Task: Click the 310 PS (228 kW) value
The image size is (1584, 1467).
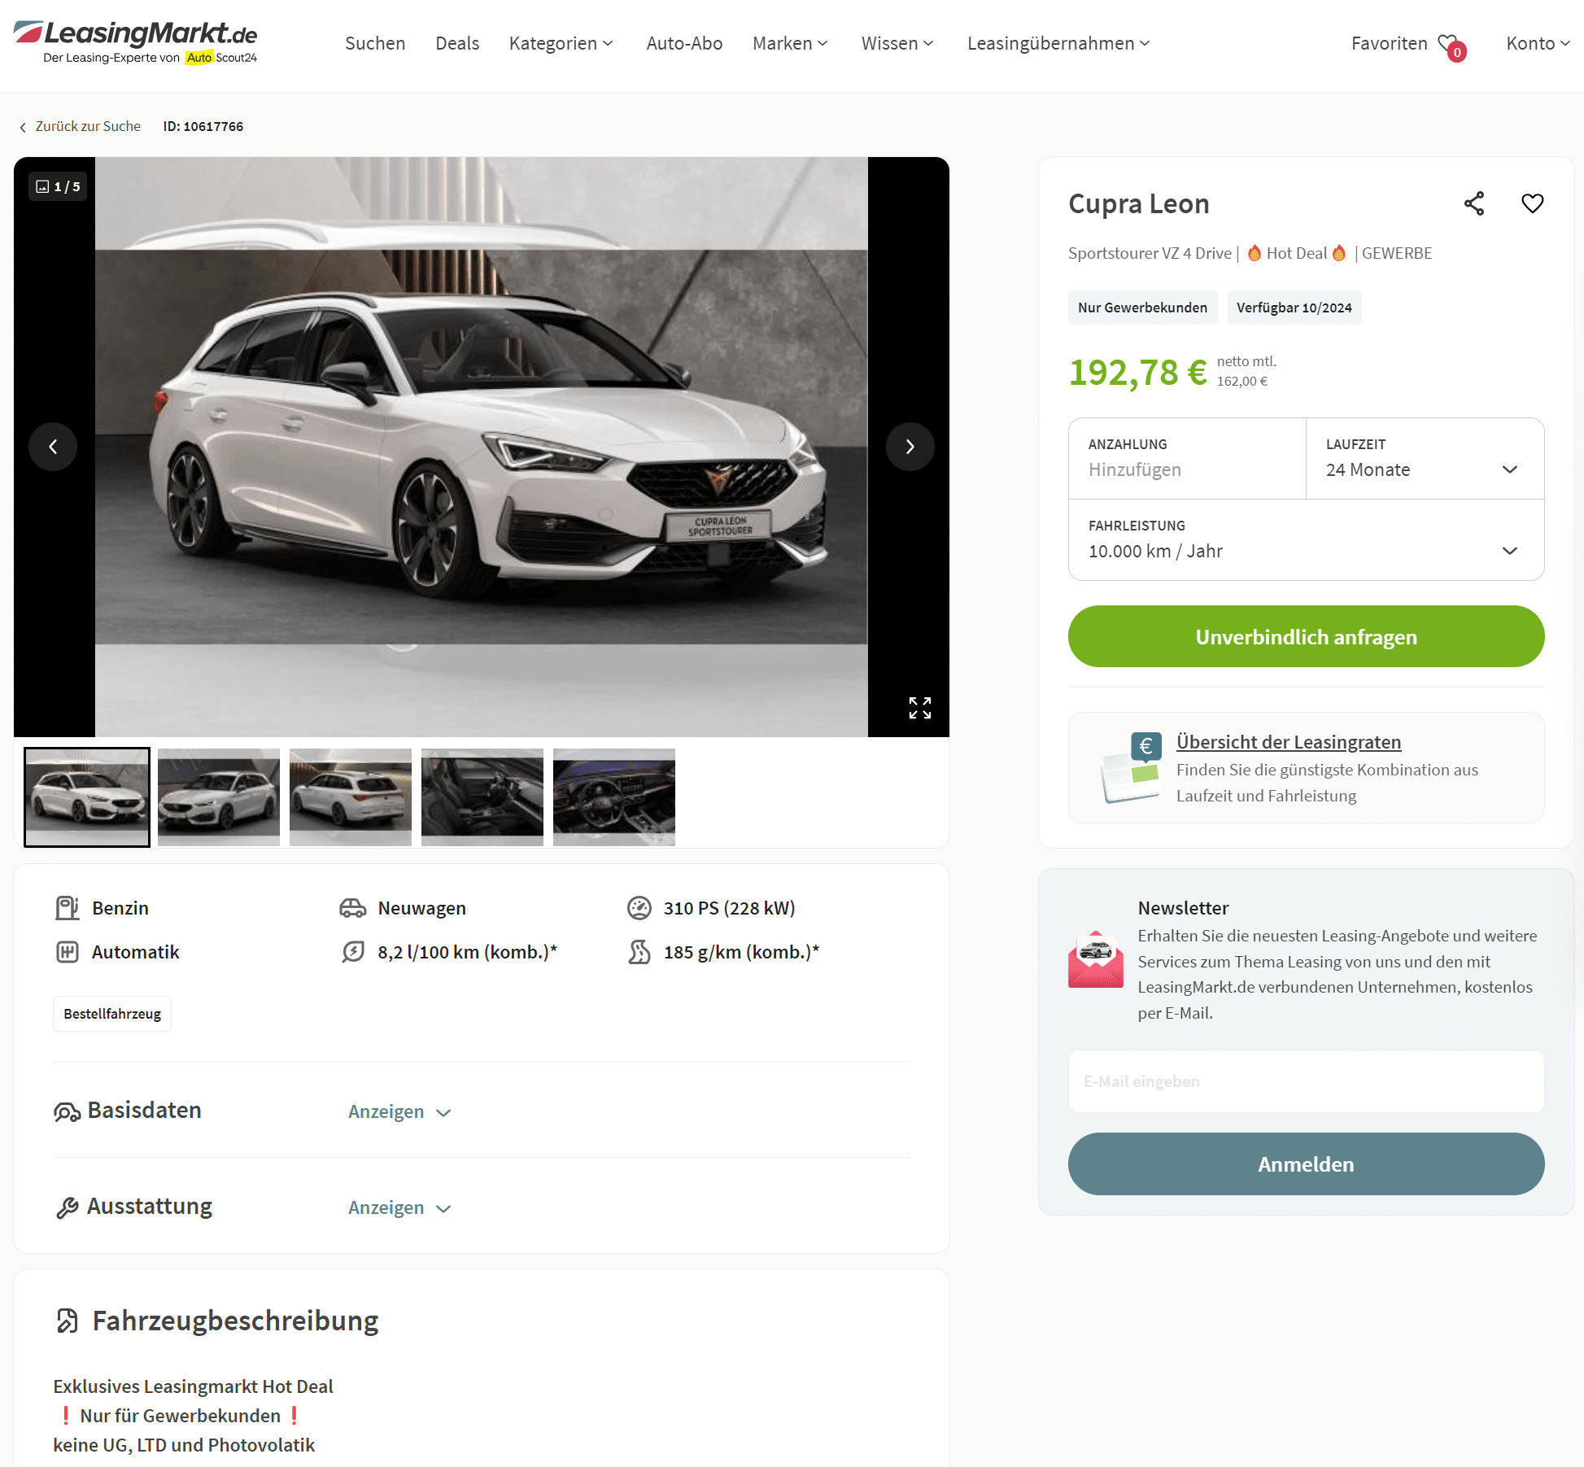Action: tap(729, 908)
